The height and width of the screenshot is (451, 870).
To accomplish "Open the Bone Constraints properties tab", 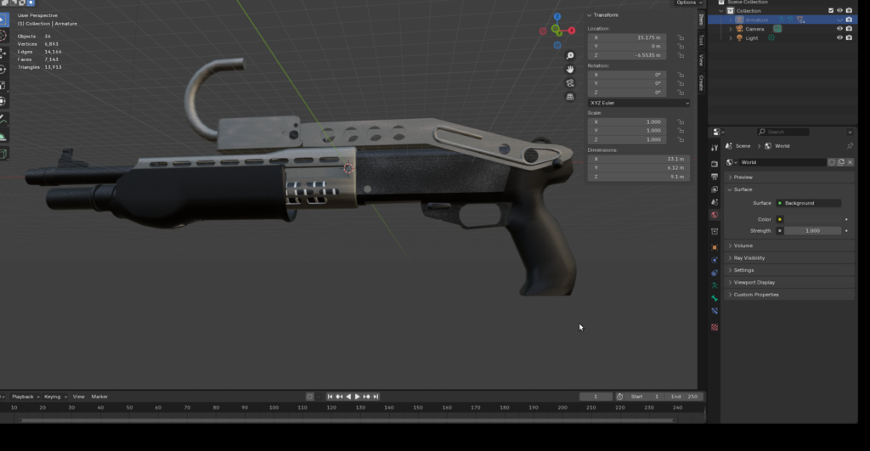I will tap(715, 311).
